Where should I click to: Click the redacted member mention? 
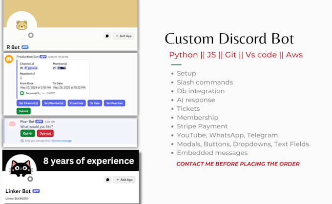coord(62,68)
